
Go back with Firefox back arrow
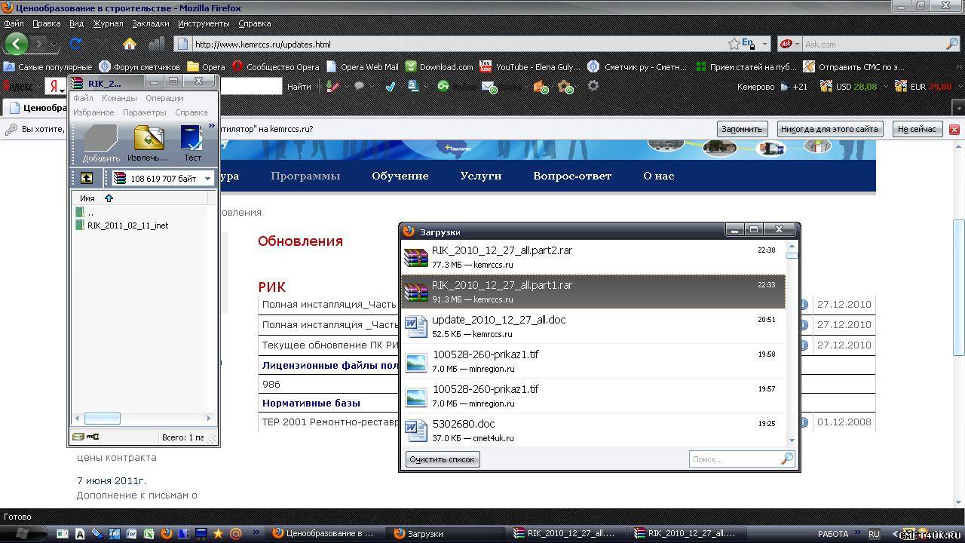[x=16, y=44]
